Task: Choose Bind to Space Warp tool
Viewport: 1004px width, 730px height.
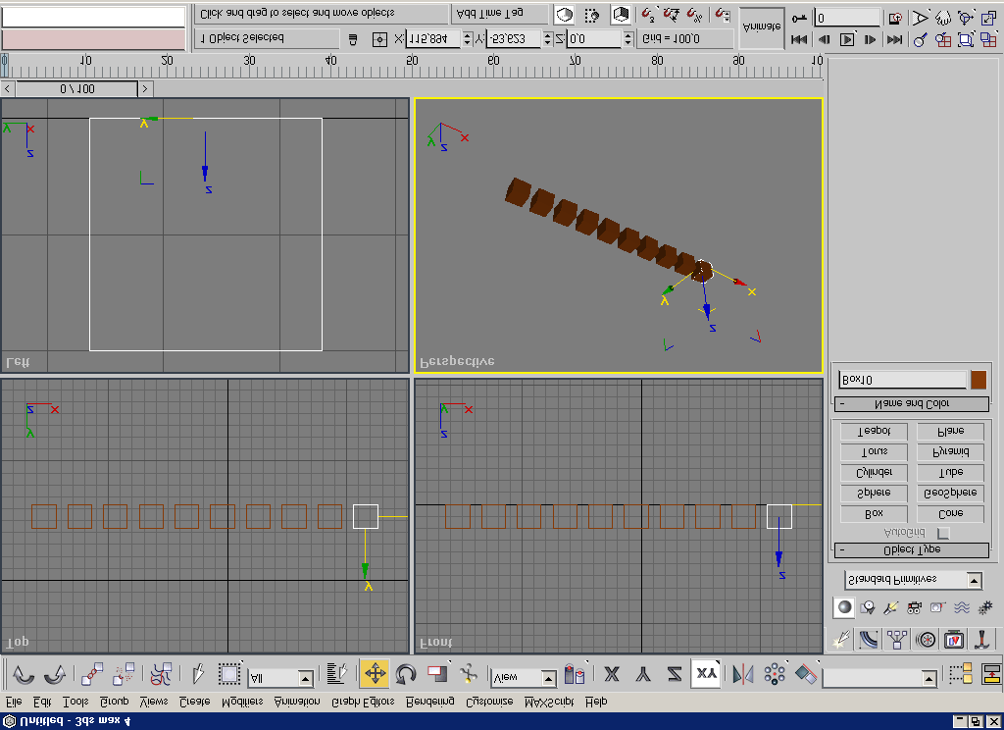Action: tap(161, 674)
